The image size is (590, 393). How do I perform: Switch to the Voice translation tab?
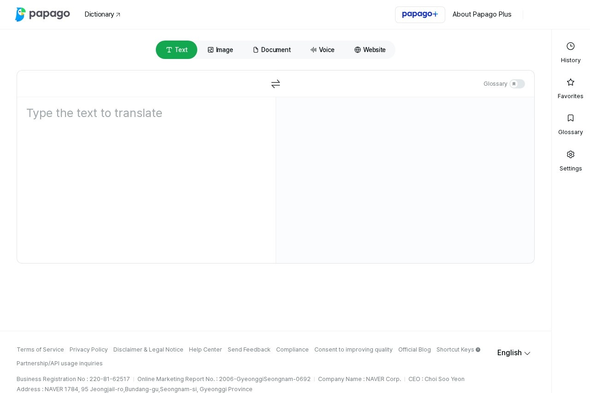pyautogui.click(x=323, y=50)
